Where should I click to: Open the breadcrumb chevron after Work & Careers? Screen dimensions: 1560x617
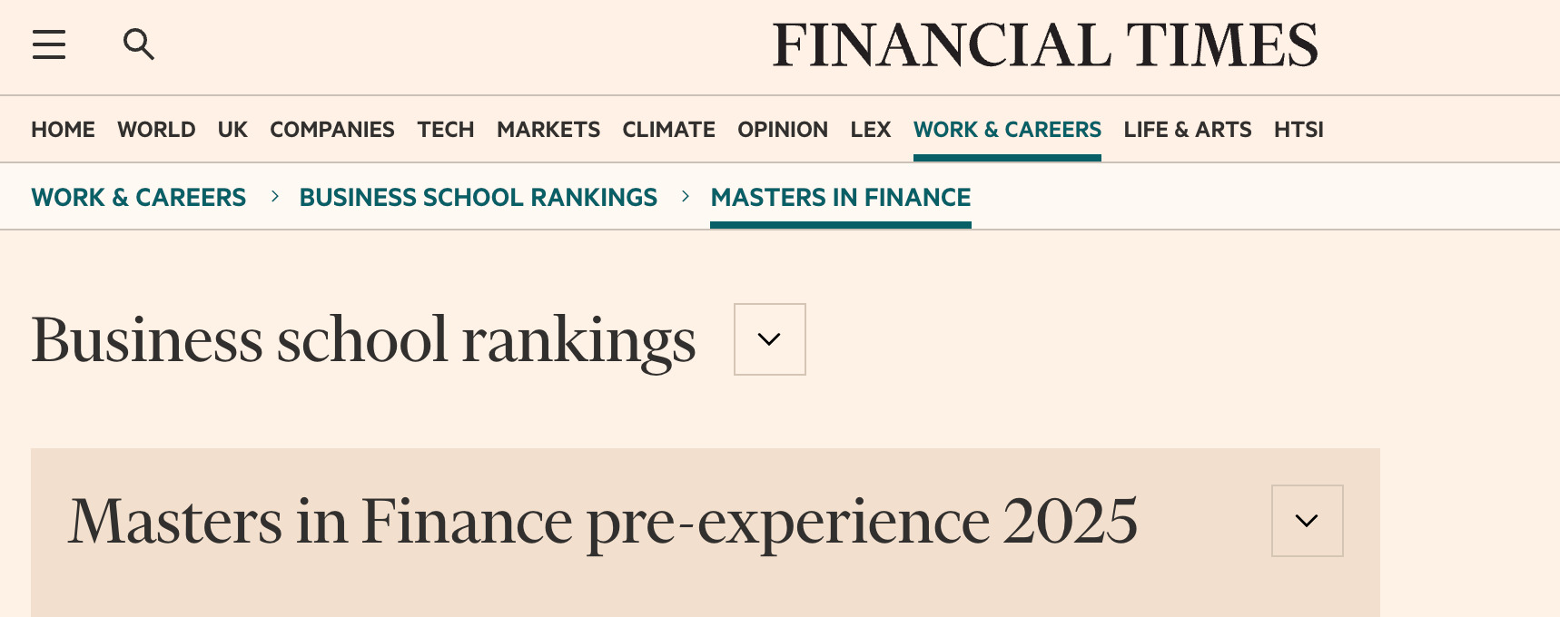274,197
